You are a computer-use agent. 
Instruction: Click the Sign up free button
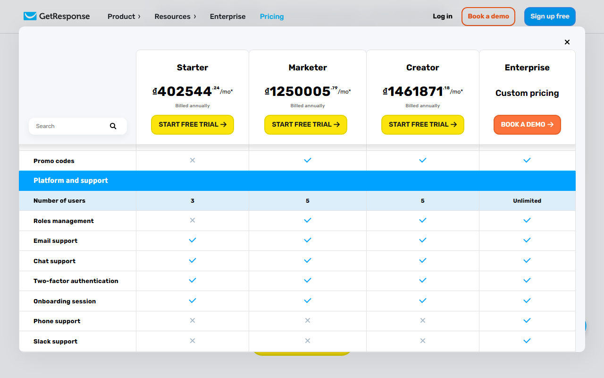tap(550, 17)
